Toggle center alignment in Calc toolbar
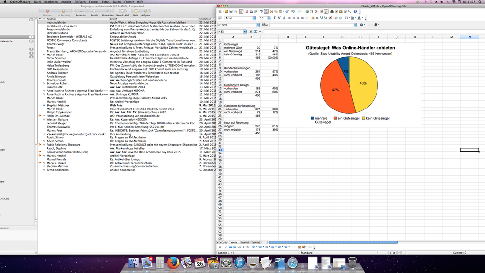485x273 pixels. (x=294, y=18)
